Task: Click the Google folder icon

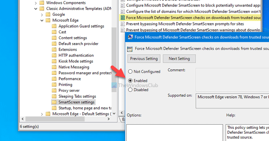Action: [x=48, y=15]
